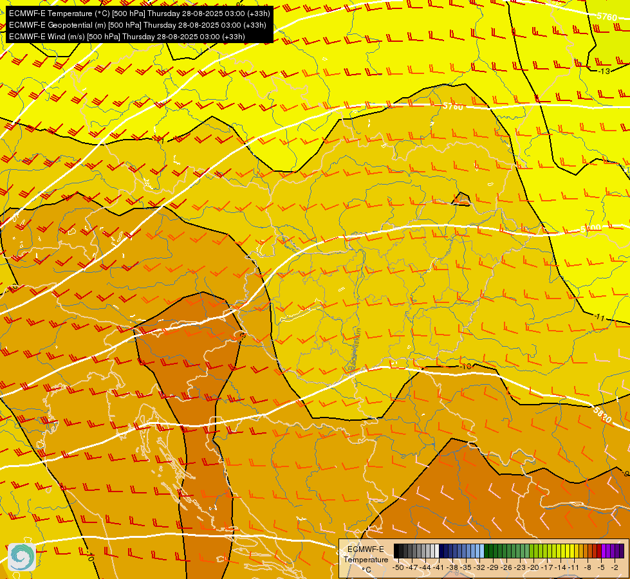The image size is (630, 579).
Task: Click the -50 value on the legend
Action: coord(398,567)
